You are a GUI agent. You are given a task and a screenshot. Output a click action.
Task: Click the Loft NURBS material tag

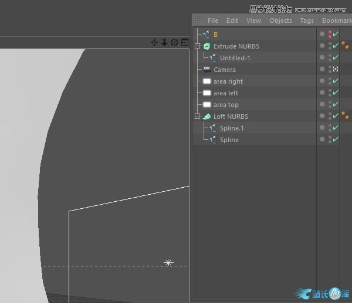pyautogui.click(x=346, y=115)
